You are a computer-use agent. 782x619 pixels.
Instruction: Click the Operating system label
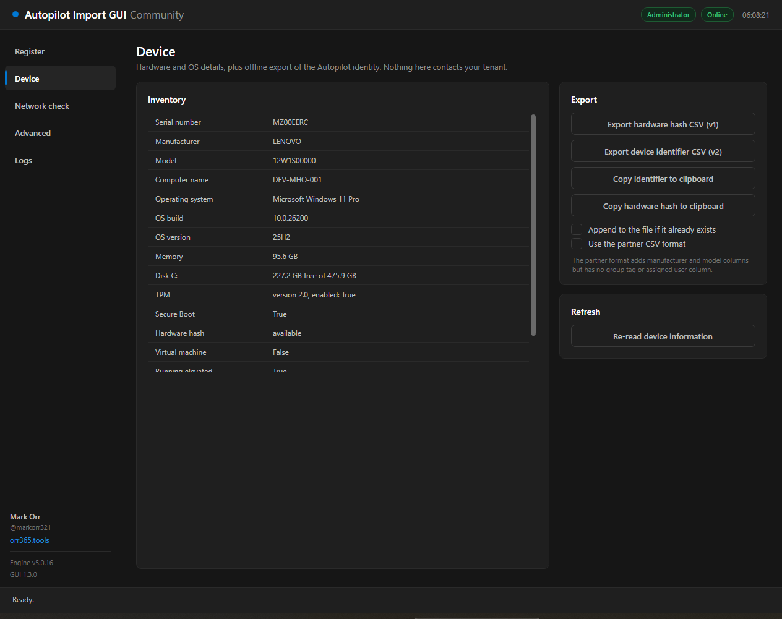184,199
